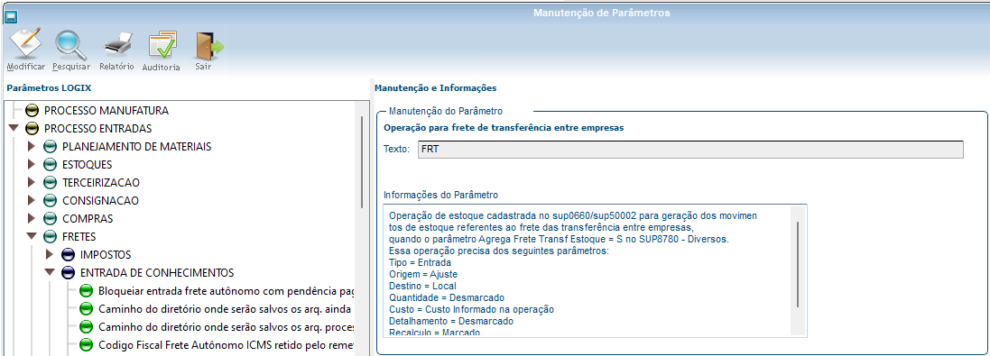Click the COMPRAS green node icon

pyautogui.click(x=50, y=219)
